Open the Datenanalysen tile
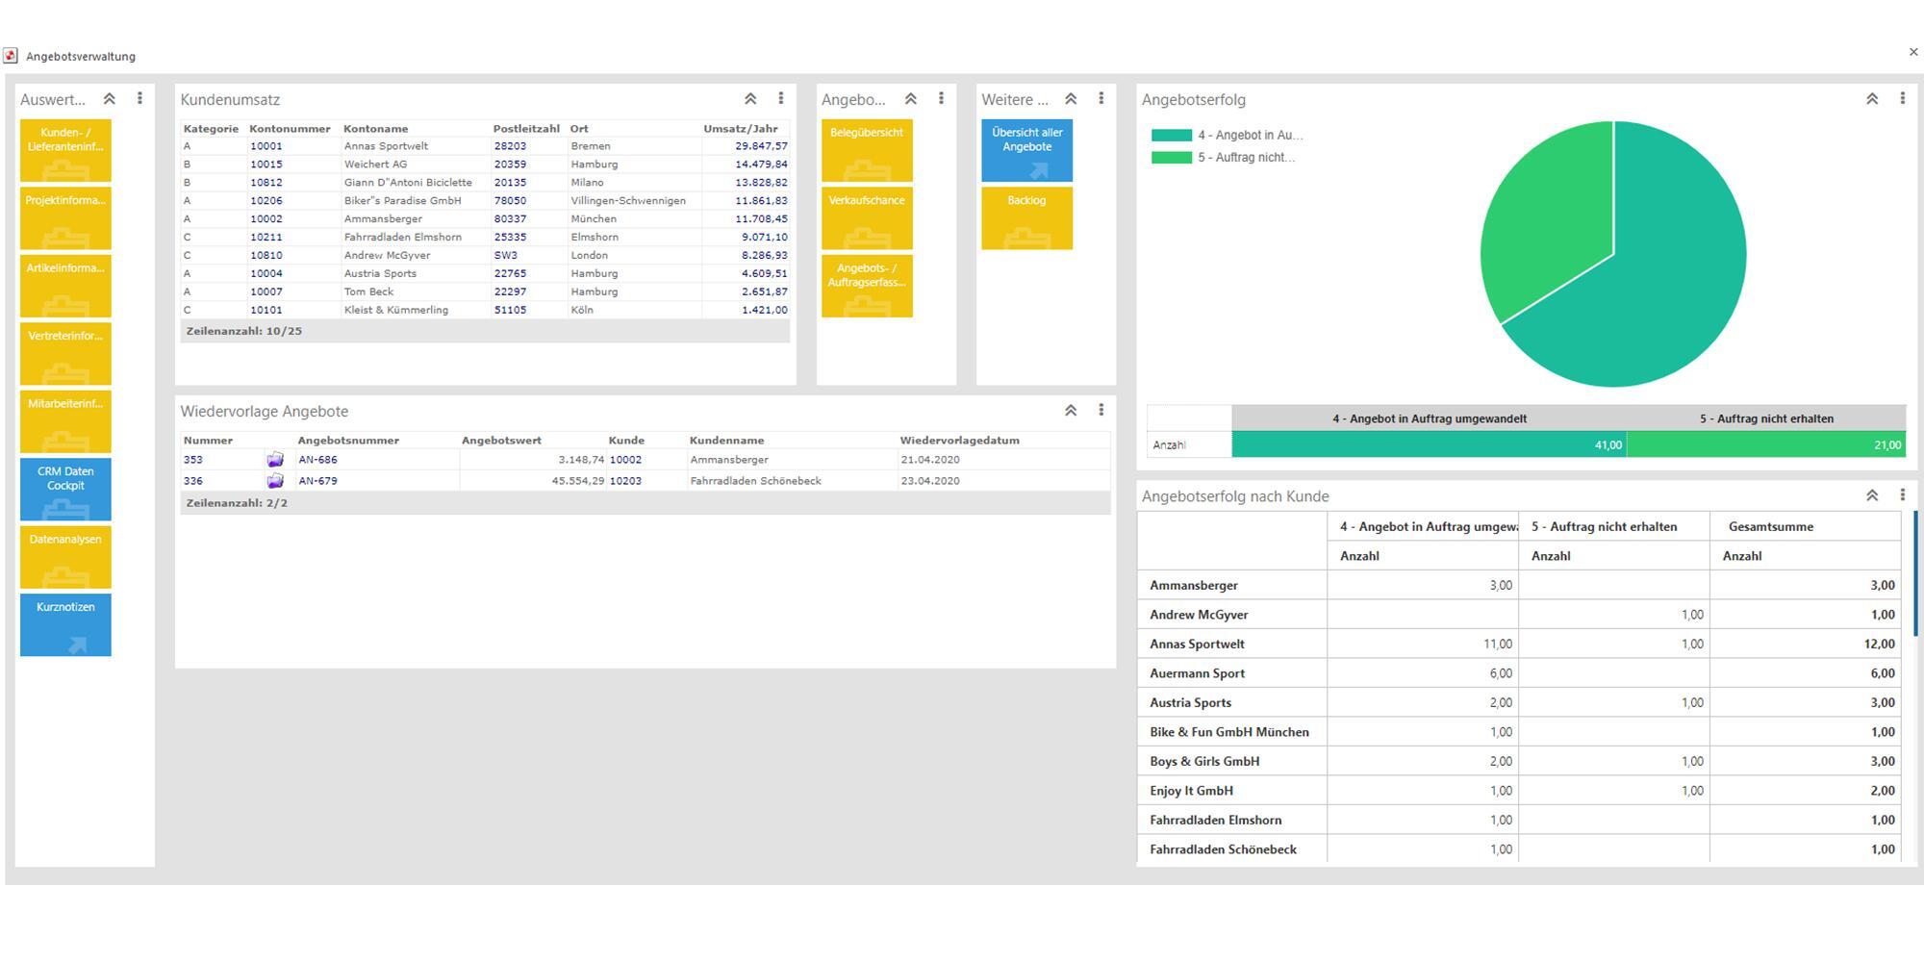The image size is (1924, 962). 65,557
